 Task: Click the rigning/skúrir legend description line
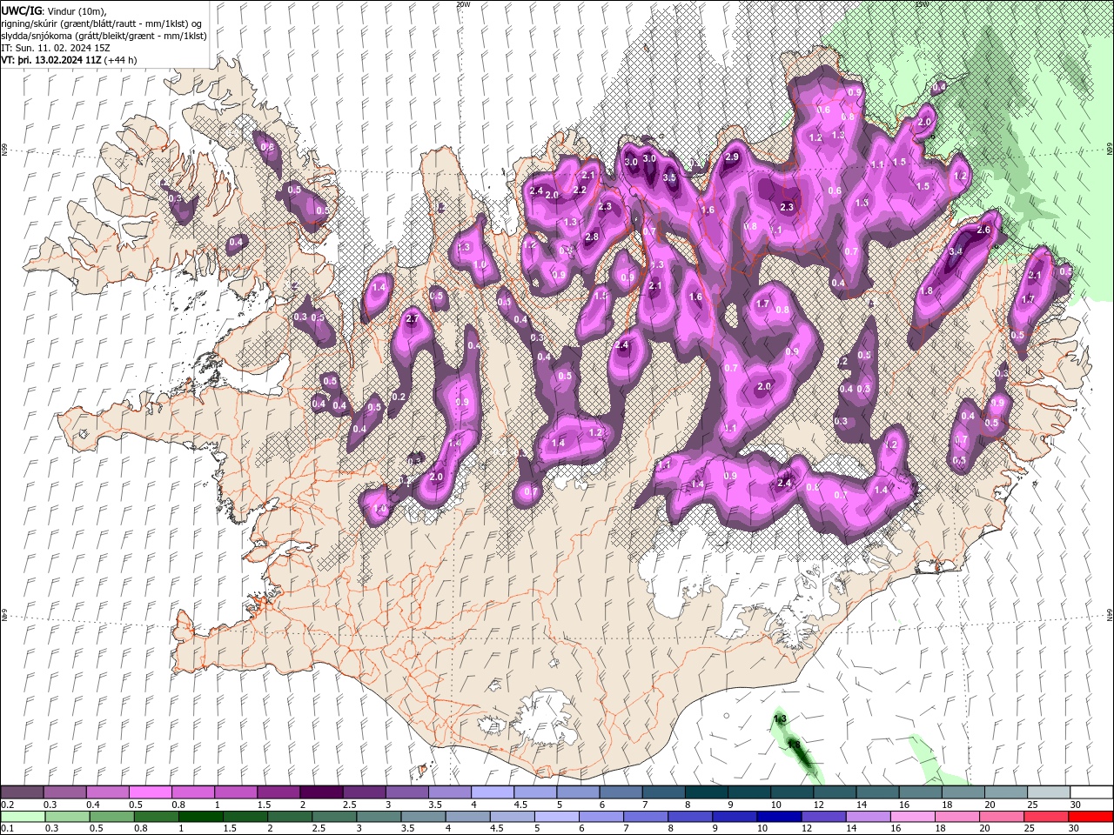tap(103, 23)
